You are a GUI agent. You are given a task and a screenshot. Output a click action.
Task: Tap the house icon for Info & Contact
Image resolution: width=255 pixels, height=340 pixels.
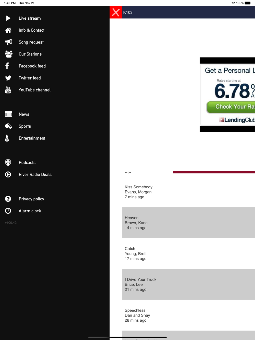click(8, 30)
